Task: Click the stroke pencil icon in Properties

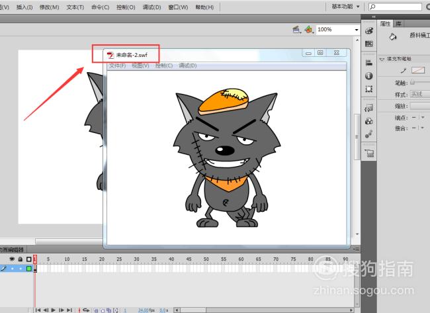Action: (x=403, y=71)
